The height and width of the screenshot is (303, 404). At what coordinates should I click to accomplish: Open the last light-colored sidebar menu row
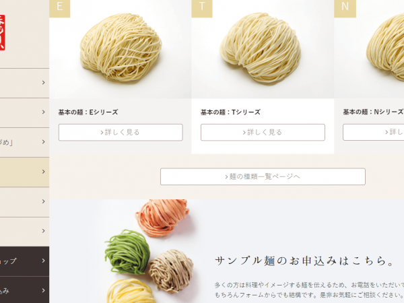24,232
